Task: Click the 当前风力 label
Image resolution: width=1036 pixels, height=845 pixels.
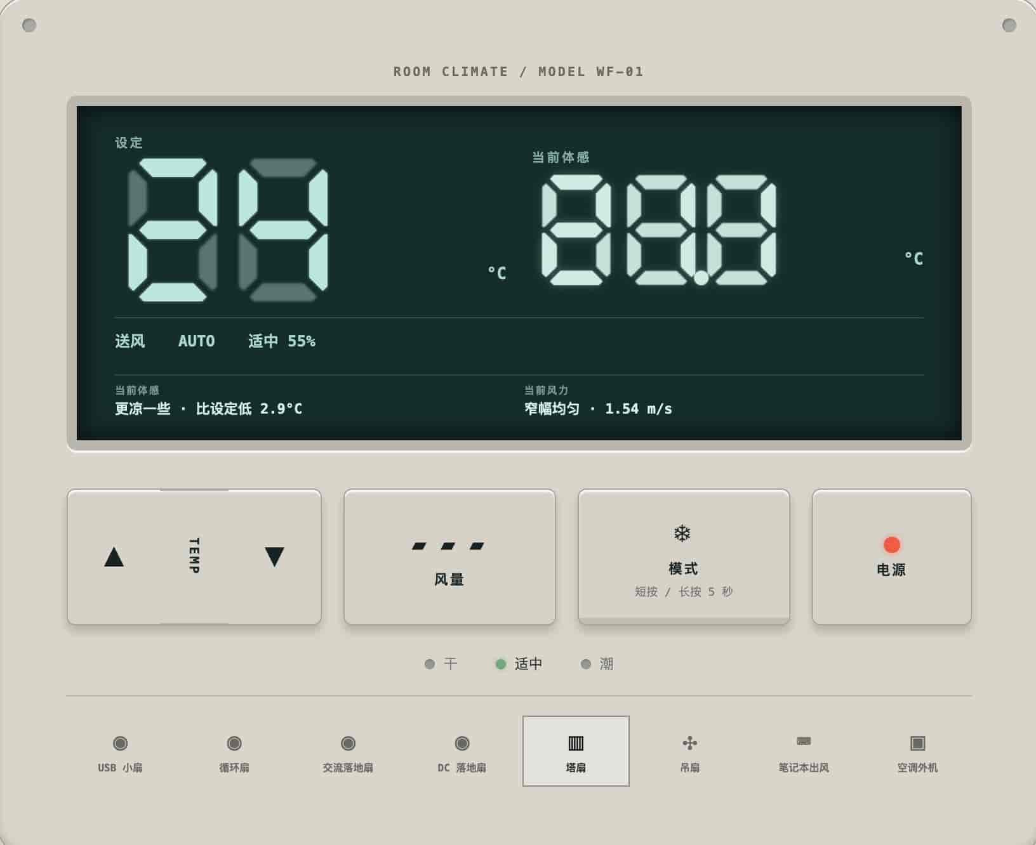Action: tap(547, 390)
